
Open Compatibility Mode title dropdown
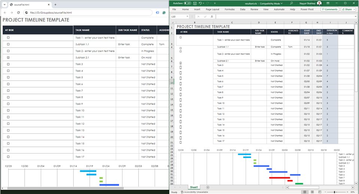(x=282, y=3)
